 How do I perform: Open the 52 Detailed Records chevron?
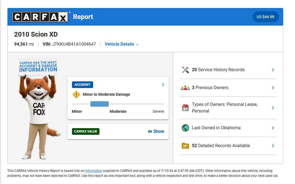(x=273, y=146)
